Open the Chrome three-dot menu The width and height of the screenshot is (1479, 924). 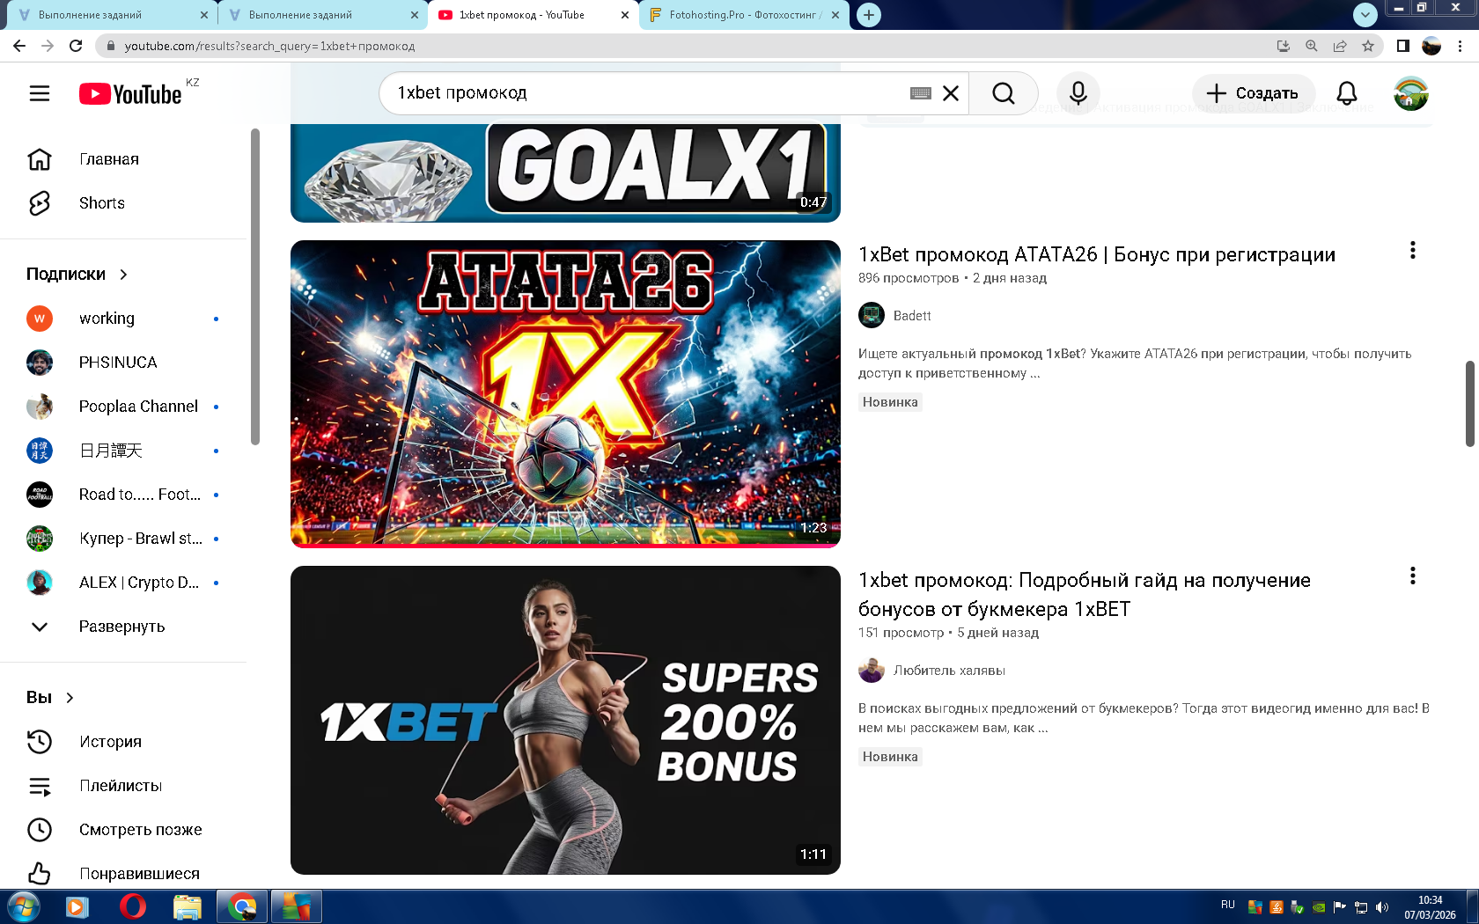[x=1461, y=46]
